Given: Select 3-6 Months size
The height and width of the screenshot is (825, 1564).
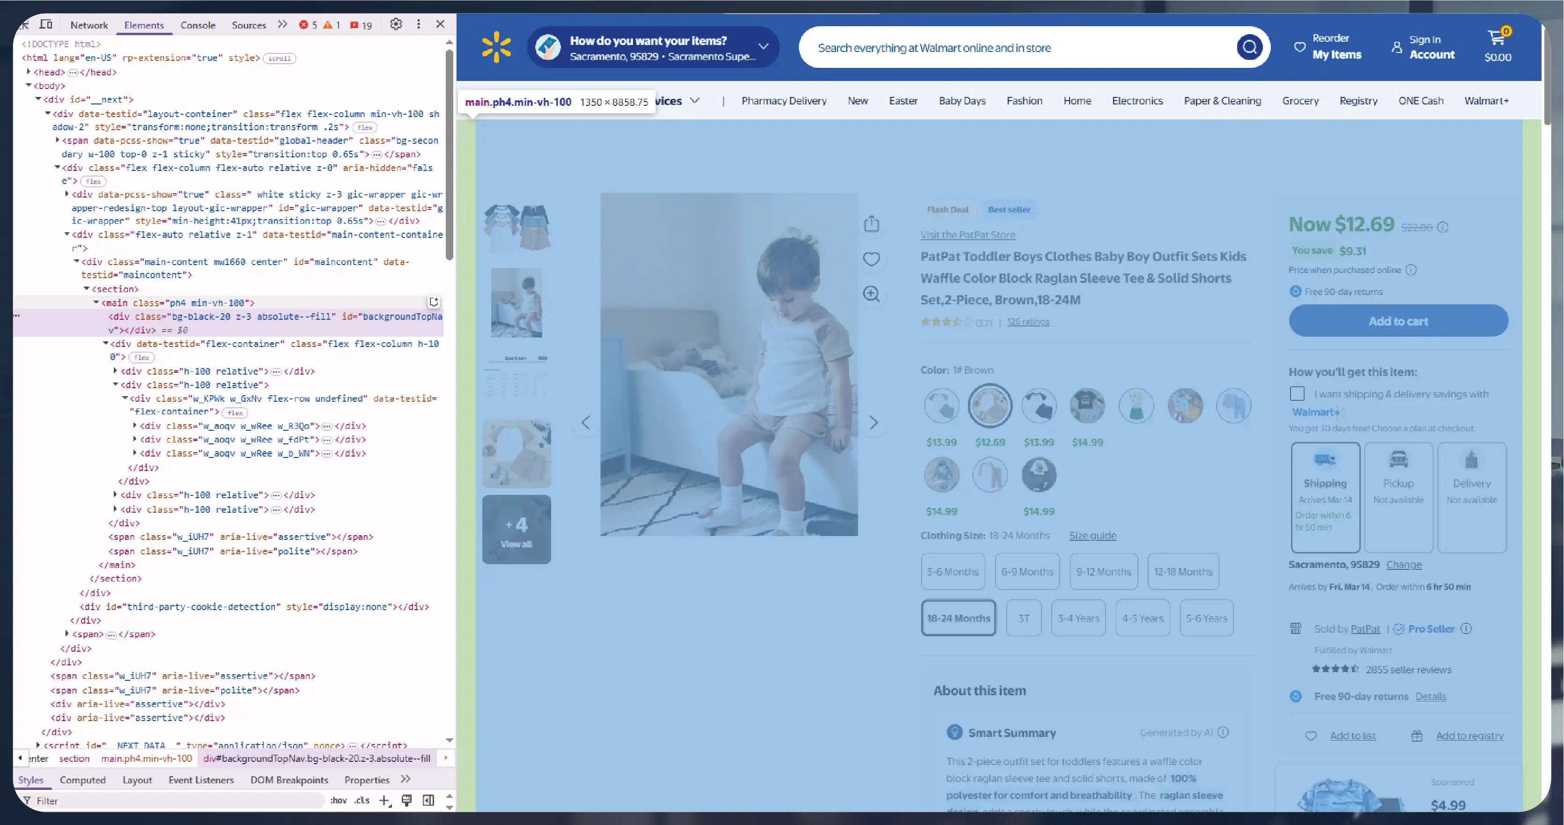Looking at the screenshot, I should coord(952,571).
